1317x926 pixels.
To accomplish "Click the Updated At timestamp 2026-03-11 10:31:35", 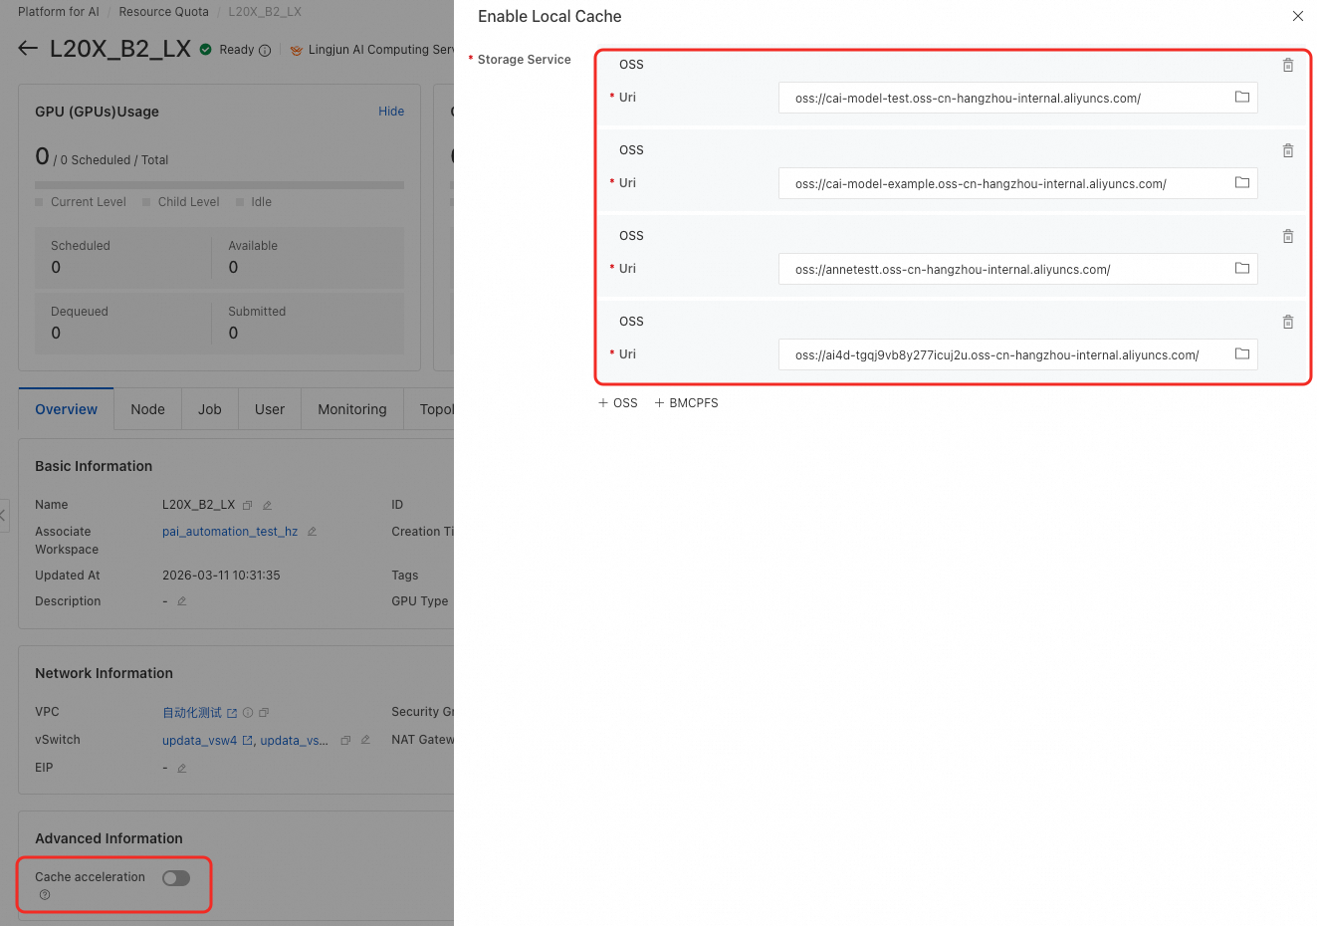I will coord(221,576).
